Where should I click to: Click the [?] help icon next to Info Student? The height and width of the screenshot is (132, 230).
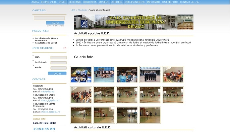(x=65, y=48)
